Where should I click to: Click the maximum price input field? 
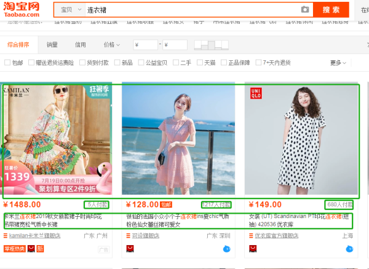point(175,45)
